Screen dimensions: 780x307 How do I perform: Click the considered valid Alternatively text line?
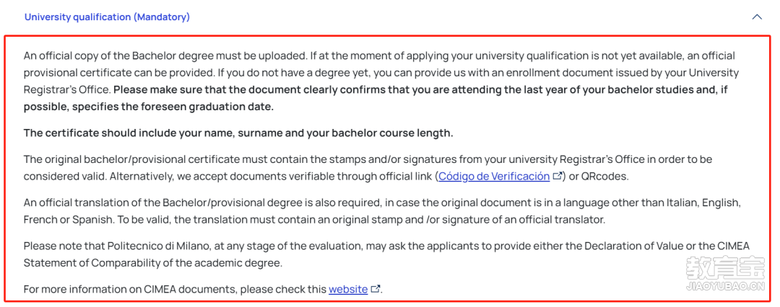click(326, 177)
